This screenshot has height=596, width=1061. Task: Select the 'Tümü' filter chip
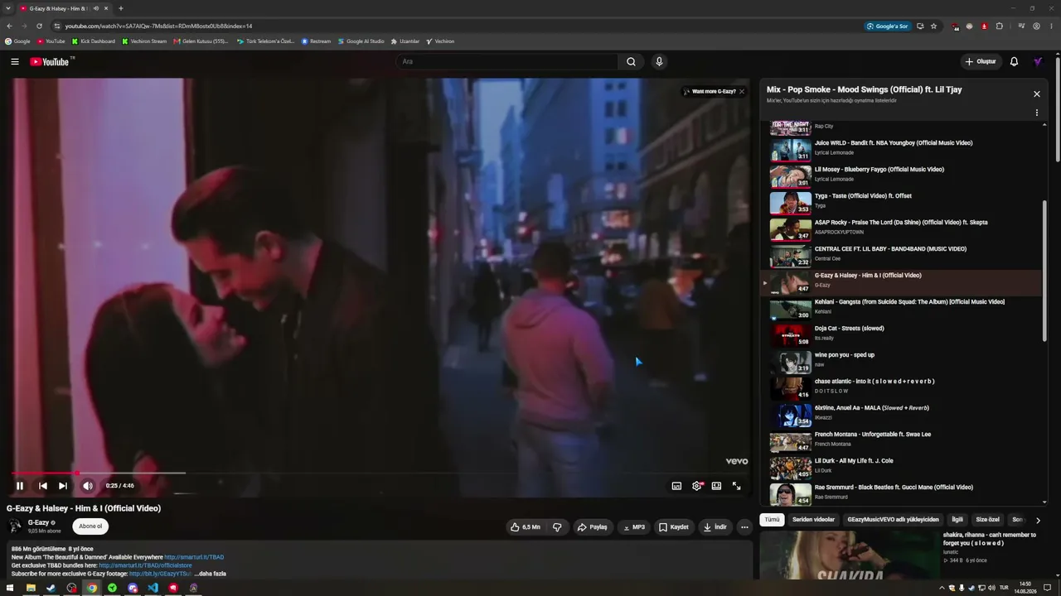coord(772,520)
